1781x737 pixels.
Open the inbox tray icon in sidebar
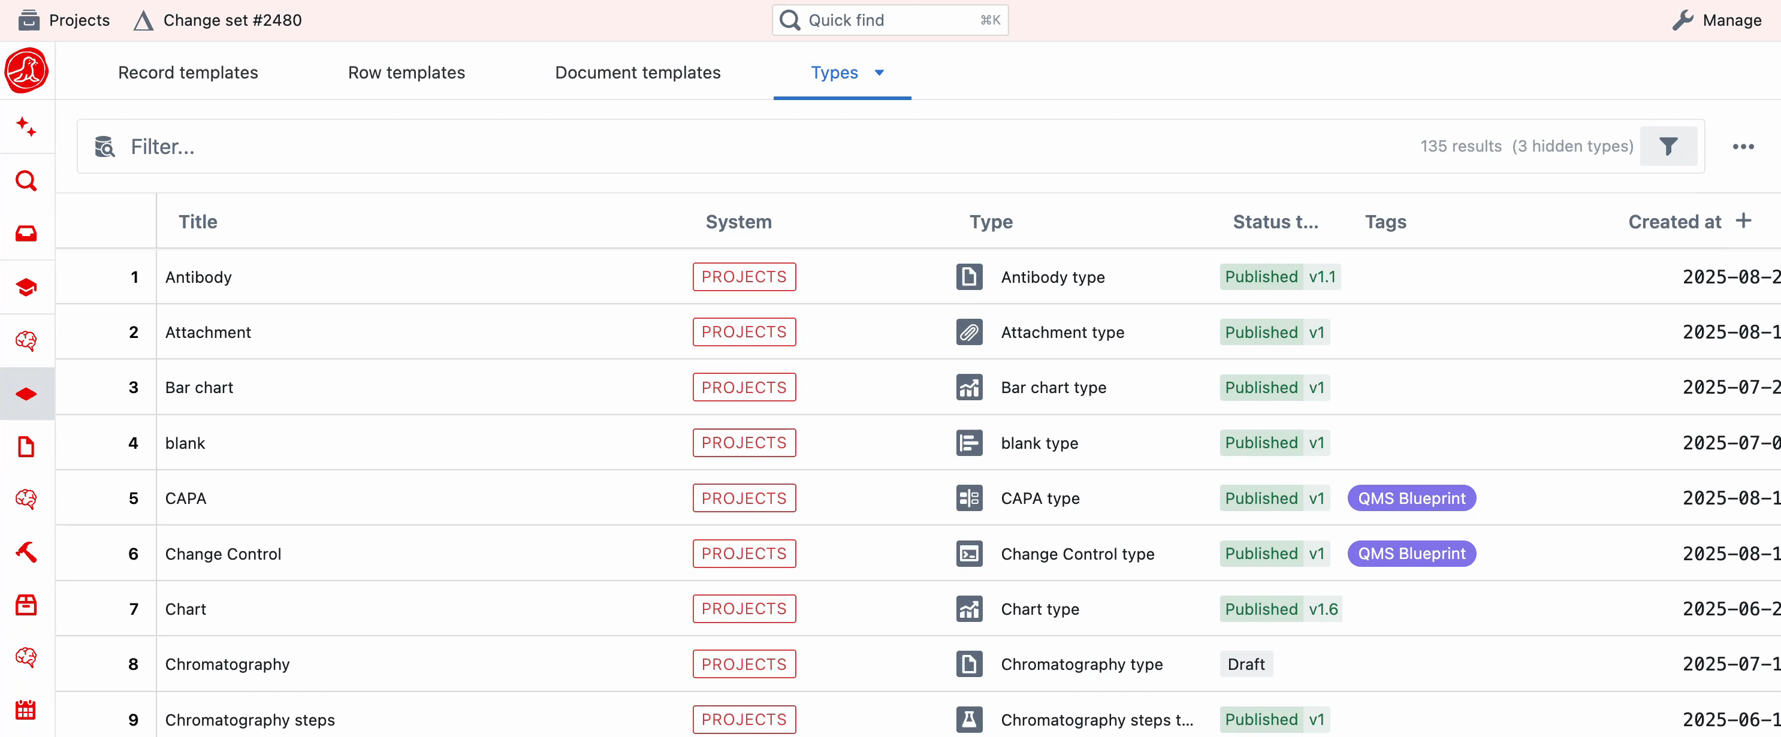[26, 234]
